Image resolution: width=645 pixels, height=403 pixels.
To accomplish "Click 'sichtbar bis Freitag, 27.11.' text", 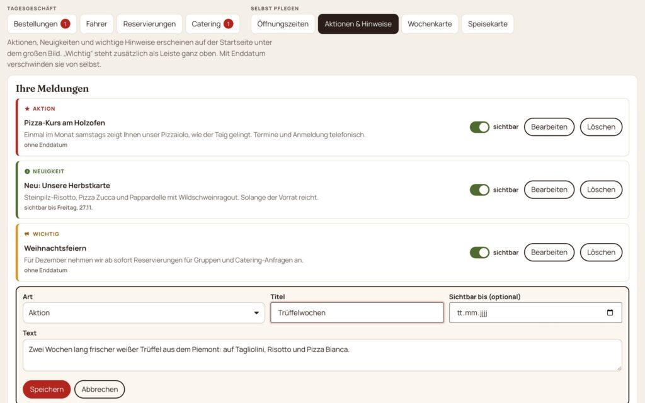I will coord(59,208).
